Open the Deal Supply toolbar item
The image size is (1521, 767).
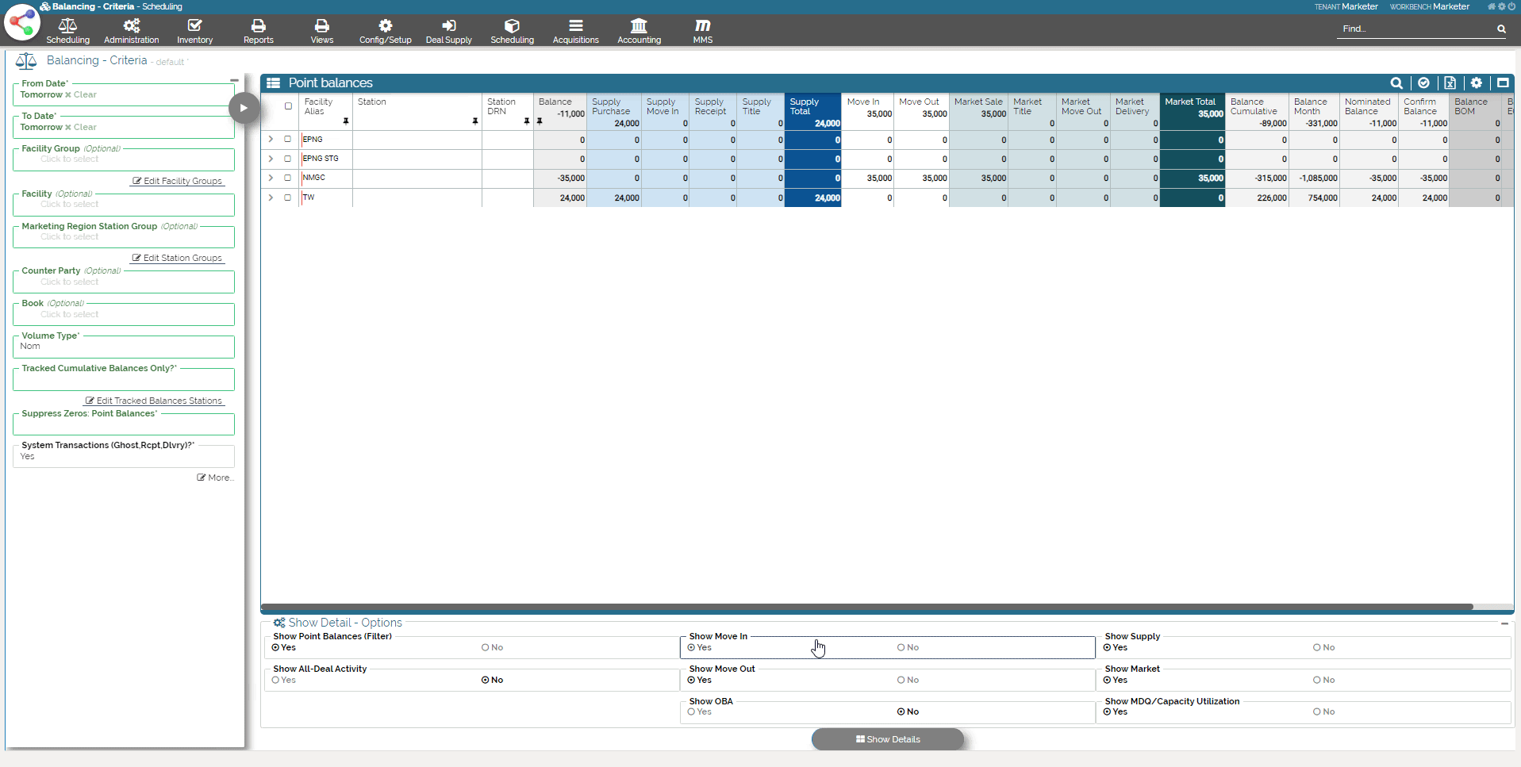point(448,31)
